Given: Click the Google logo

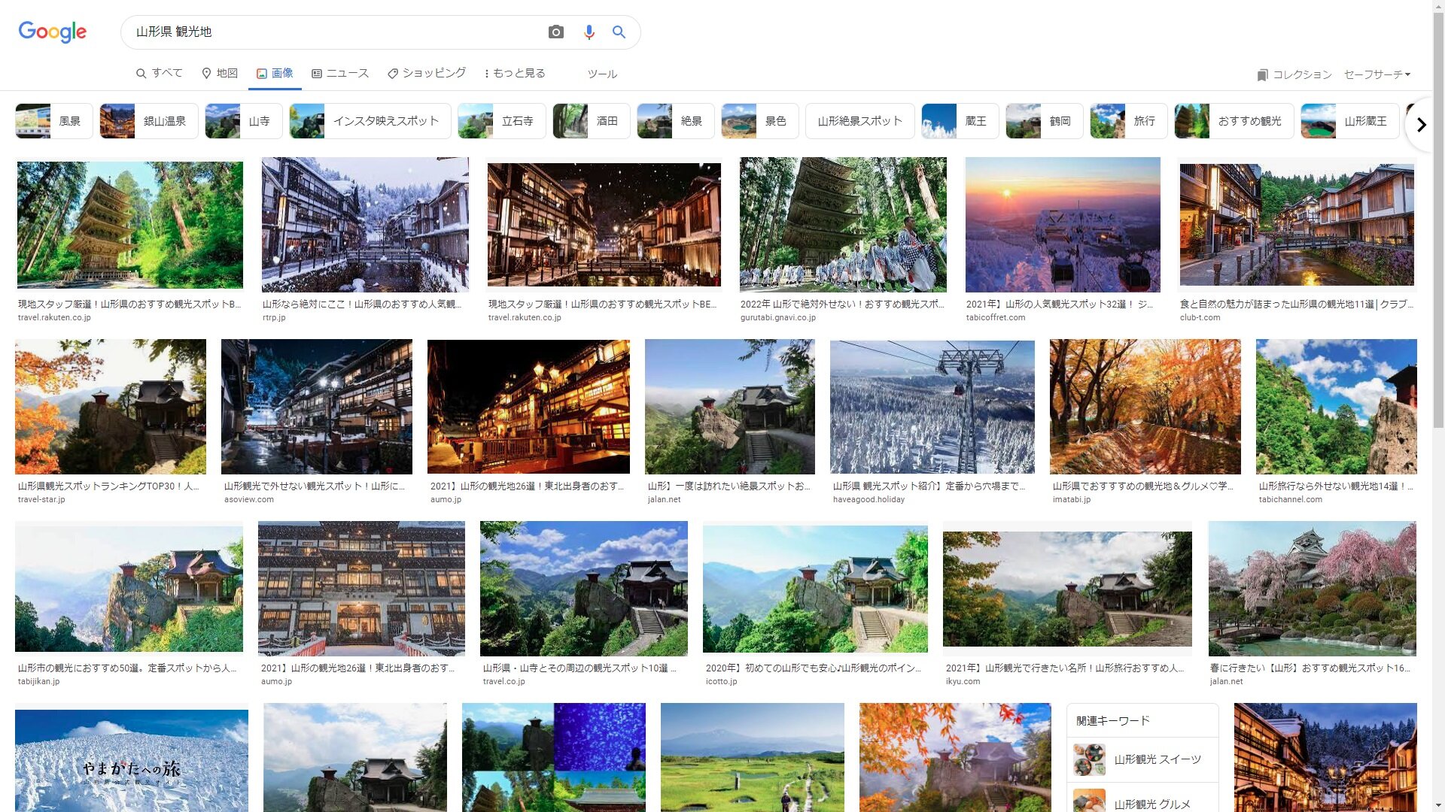Looking at the screenshot, I should pyautogui.click(x=53, y=32).
